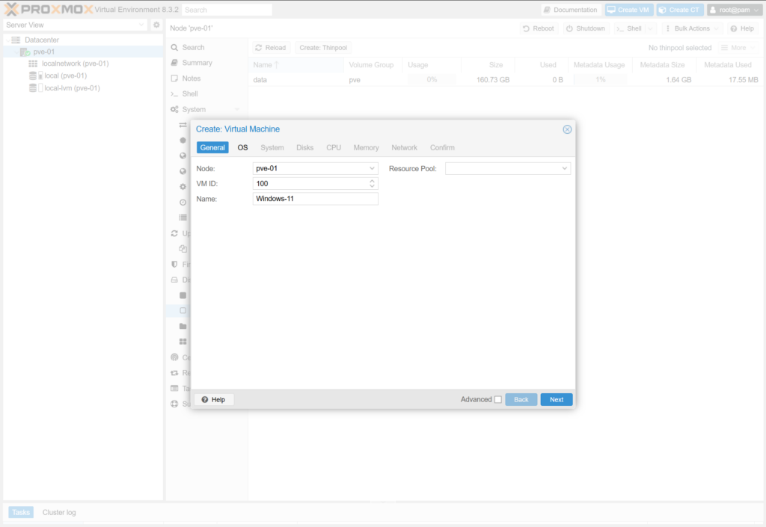Click the Help button in the dialog
Screen dimensions: 766x527
click(x=213, y=400)
